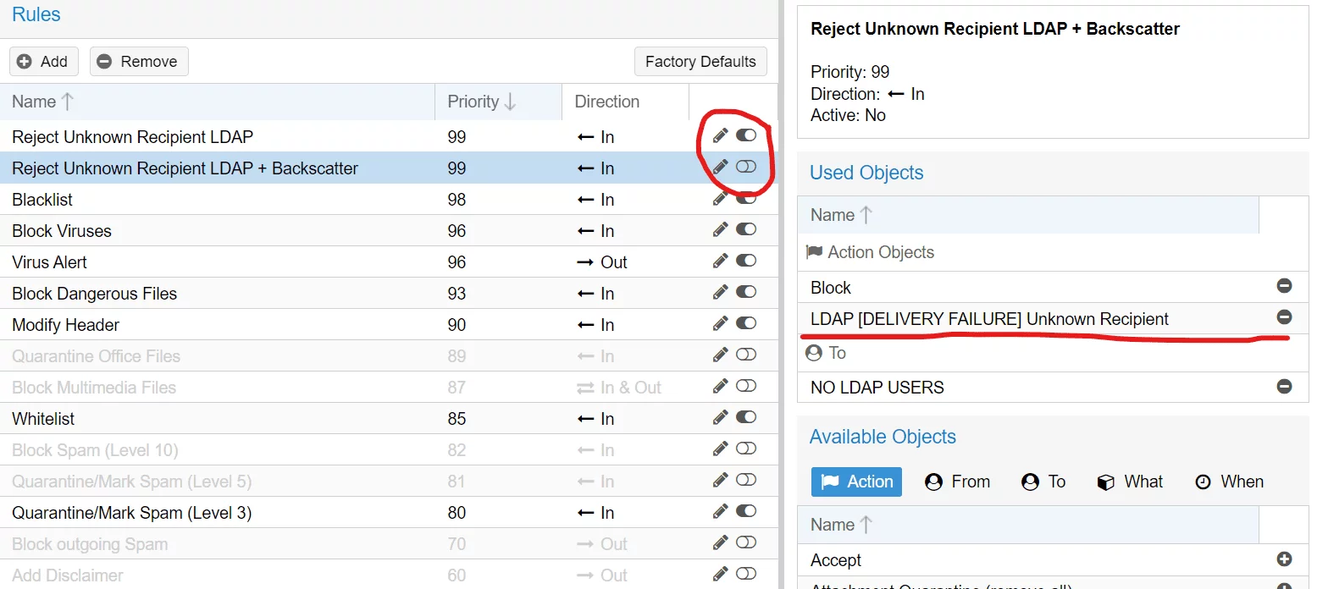The height and width of the screenshot is (589, 1317).
Task: Edit the Quarantine Office Files rule
Action: pos(720,355)
